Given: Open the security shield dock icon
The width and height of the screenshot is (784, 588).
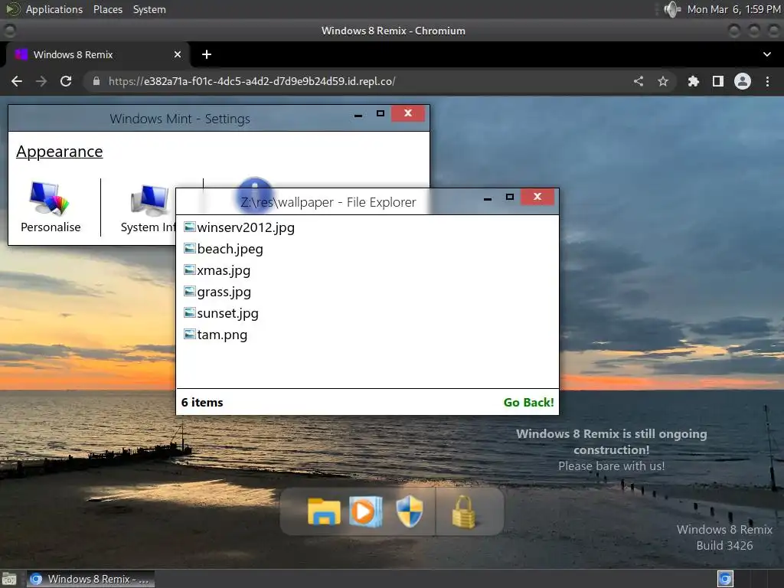Looking at the screenshot, I should [x=410, y=511].
